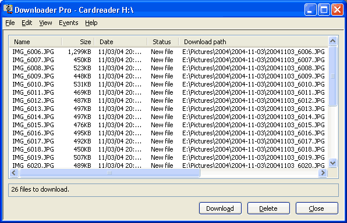
Task: Maximize the Downloader Pro window
Action: pyautogui.click(x=324, y=10)
